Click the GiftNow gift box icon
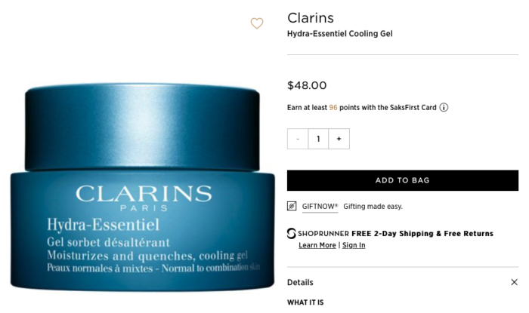529x313 pixels. (292, 206)
